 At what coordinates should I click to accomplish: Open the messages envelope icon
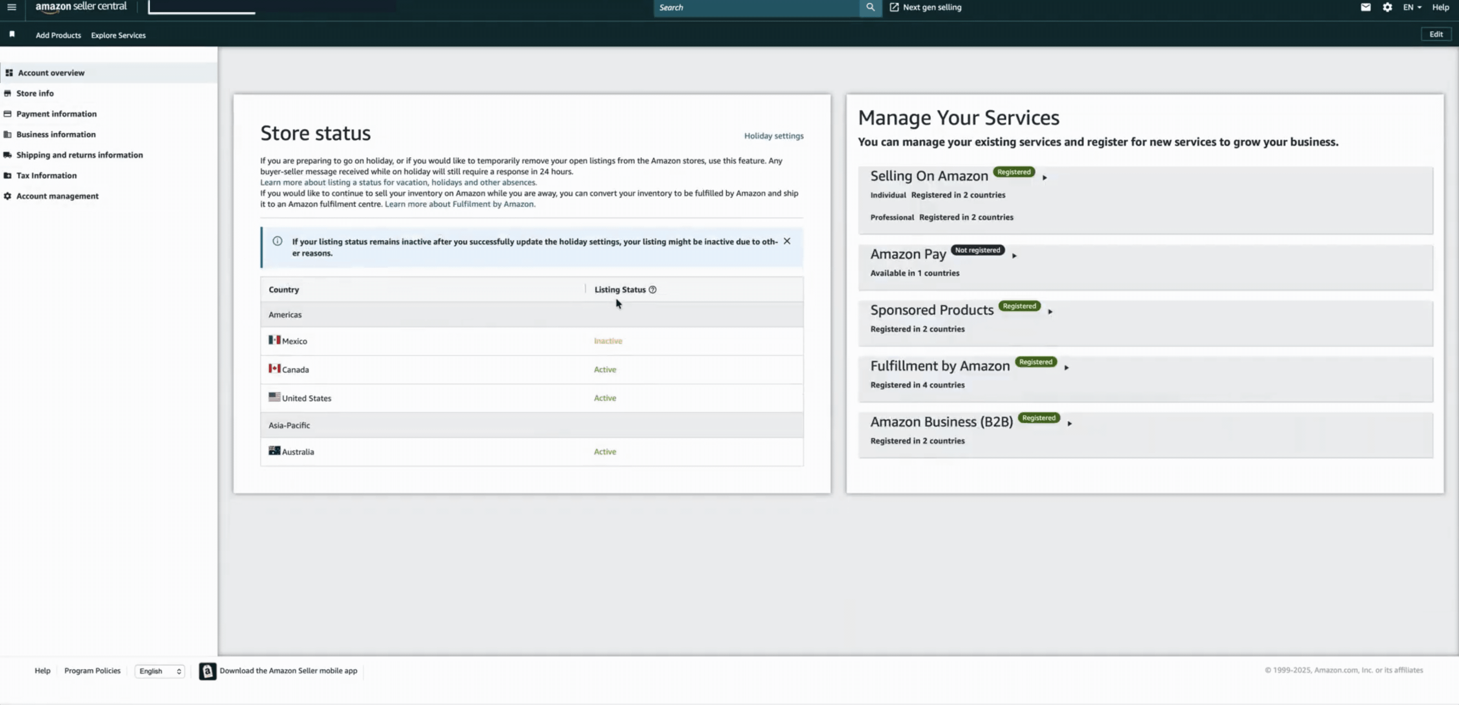point(1366,7)
